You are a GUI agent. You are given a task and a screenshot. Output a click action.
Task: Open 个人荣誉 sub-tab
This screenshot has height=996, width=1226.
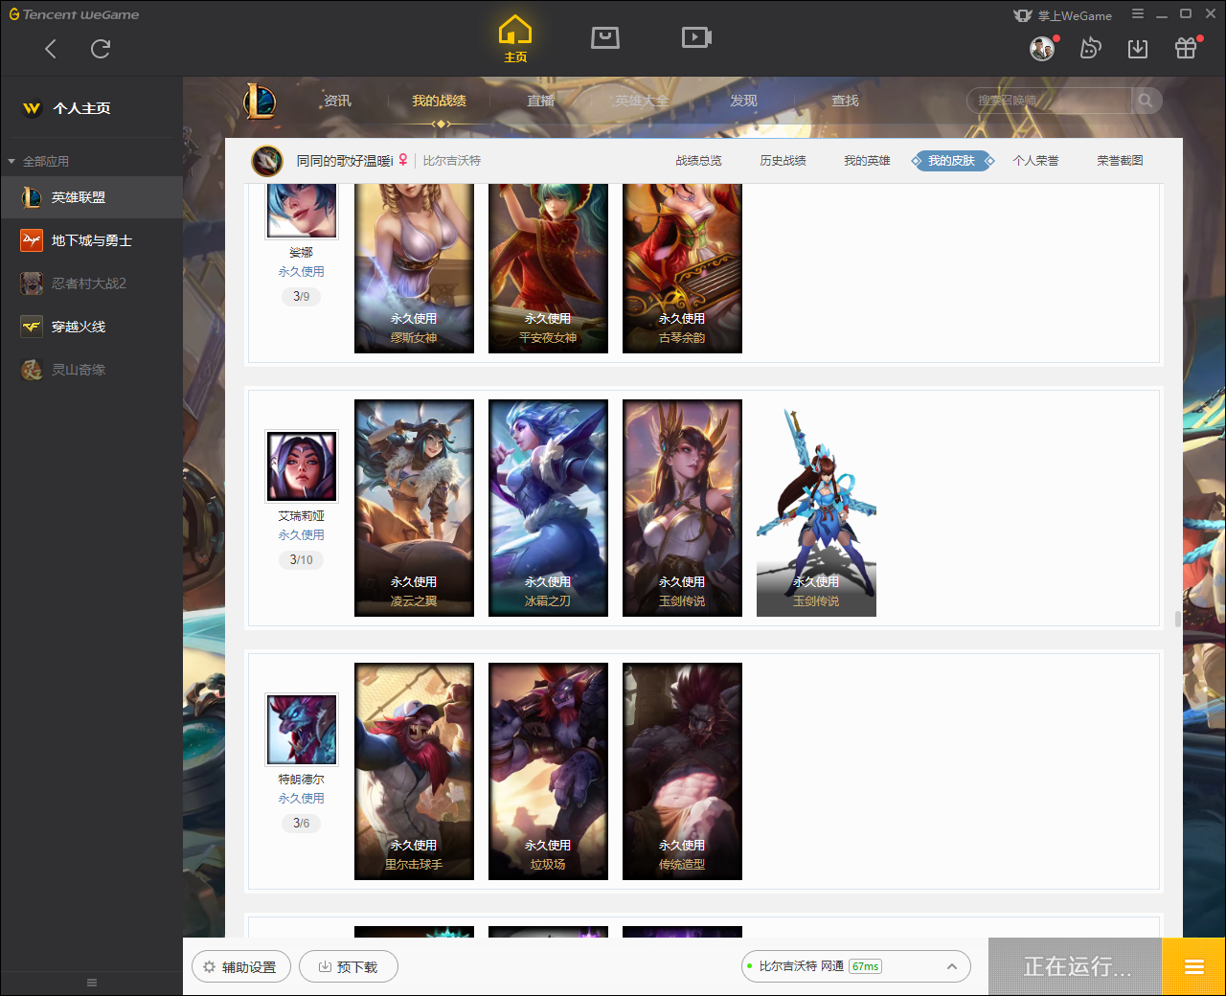(x=1035, y=161)
